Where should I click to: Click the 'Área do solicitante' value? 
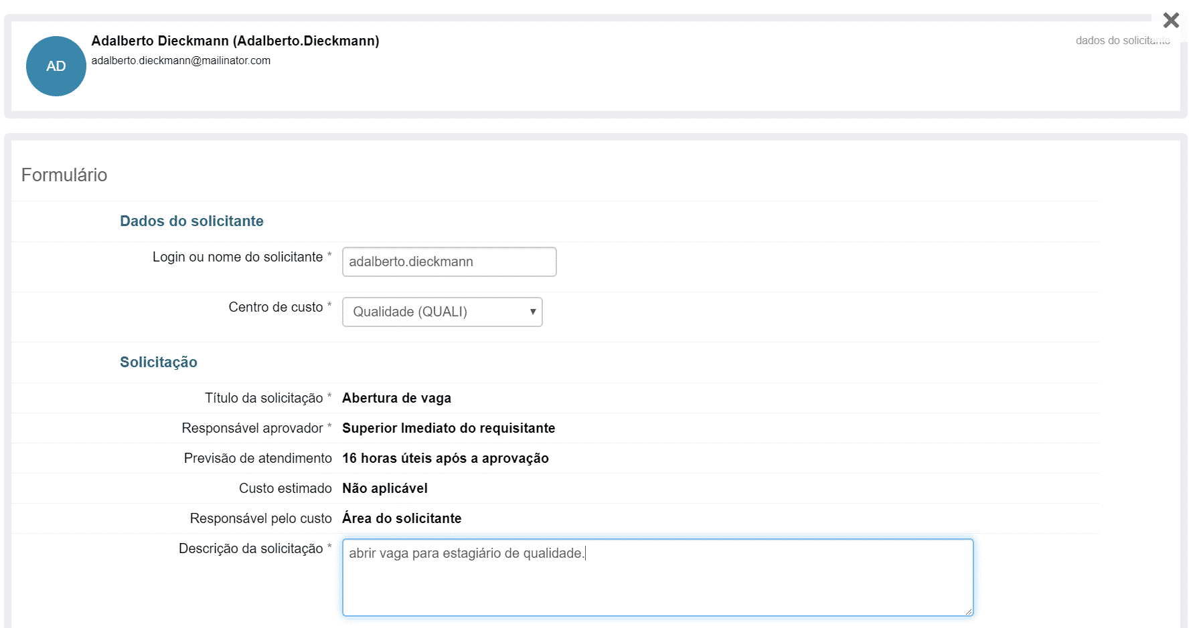402,518
